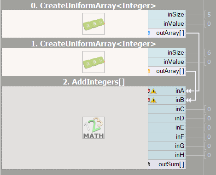Select the inG input row
This screenshot has width=216, height=175.
coord(167,146)
